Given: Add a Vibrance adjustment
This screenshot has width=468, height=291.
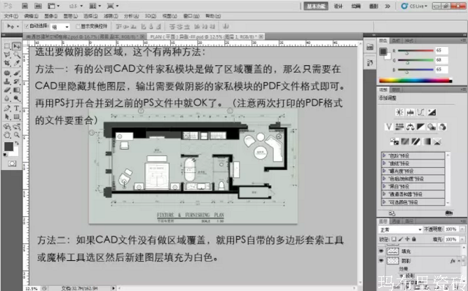Looking at the screenshot, I should 389,127.
